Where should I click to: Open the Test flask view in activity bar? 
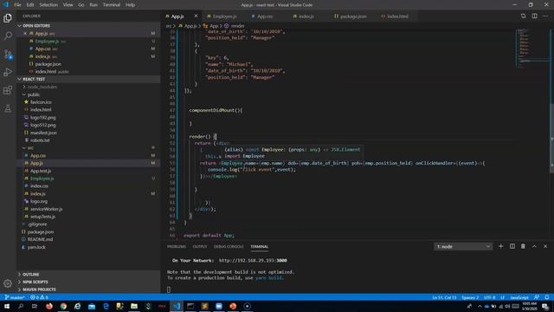pyautogui.click(x=8, y=108)
